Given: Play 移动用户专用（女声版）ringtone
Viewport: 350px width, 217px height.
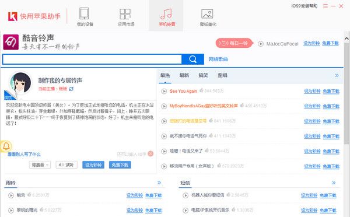Looking at the screenshot, I should pos(164,166).
